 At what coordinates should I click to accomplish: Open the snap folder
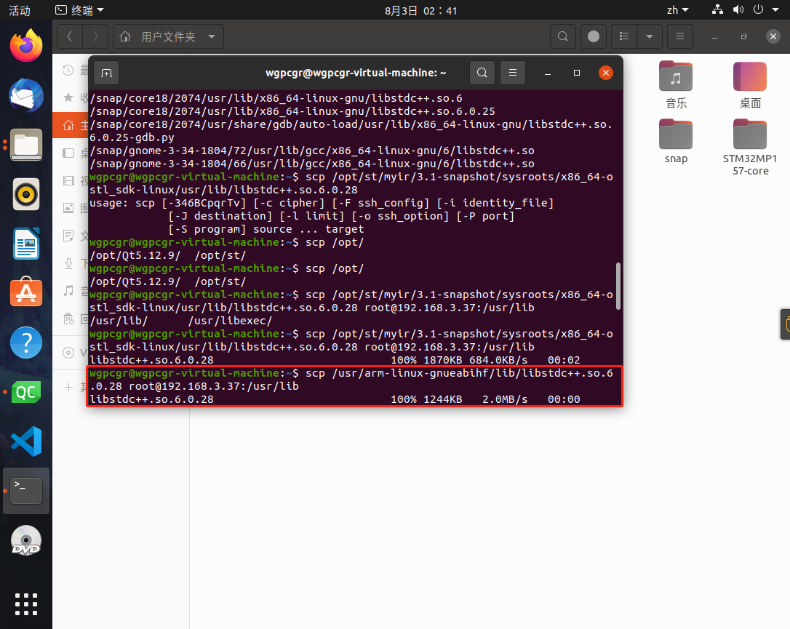click(676, 141)
